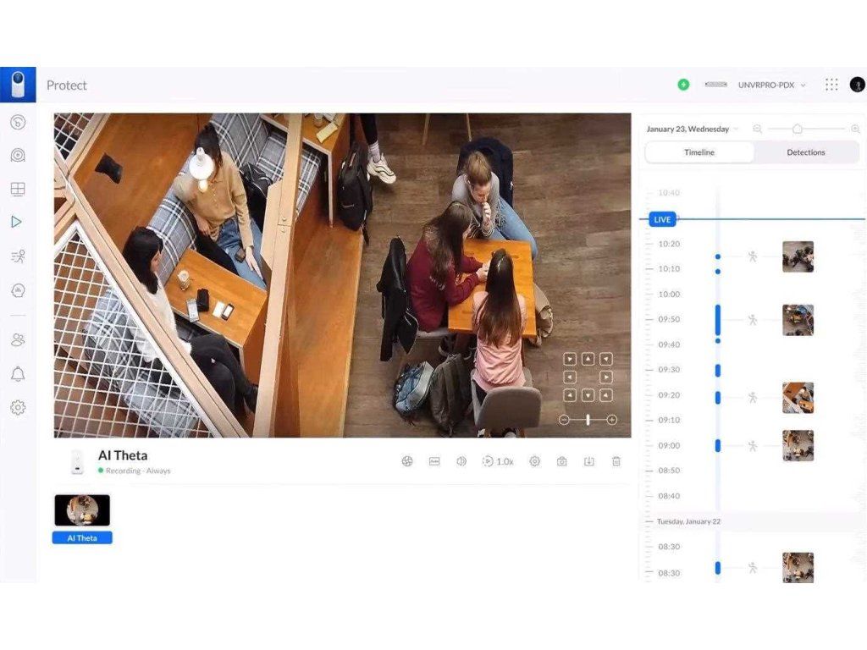Open the detections running-person sidebar icon
This screenshot has width=867, height=650.
18,256
